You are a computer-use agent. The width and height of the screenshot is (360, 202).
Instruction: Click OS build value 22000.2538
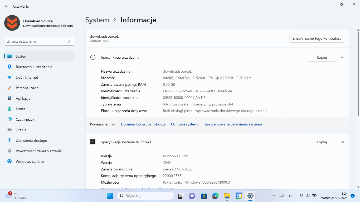[x=172, y=176]
